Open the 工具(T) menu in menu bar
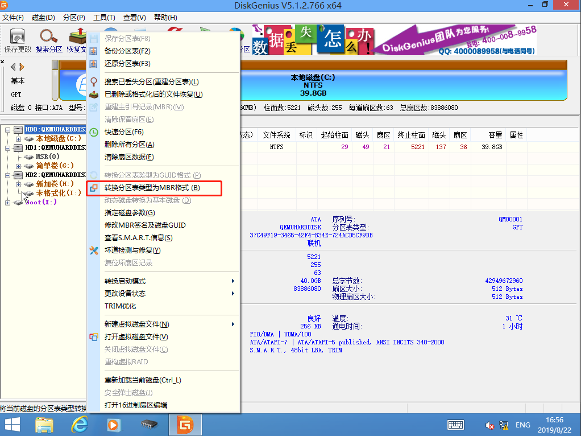The width and height of the screenshot is (581, 436). 104,18
